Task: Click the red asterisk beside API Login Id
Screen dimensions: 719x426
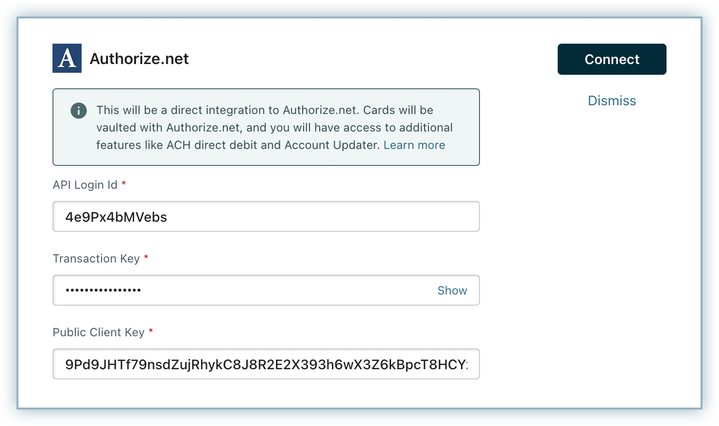Action: (x=124, y=184)
